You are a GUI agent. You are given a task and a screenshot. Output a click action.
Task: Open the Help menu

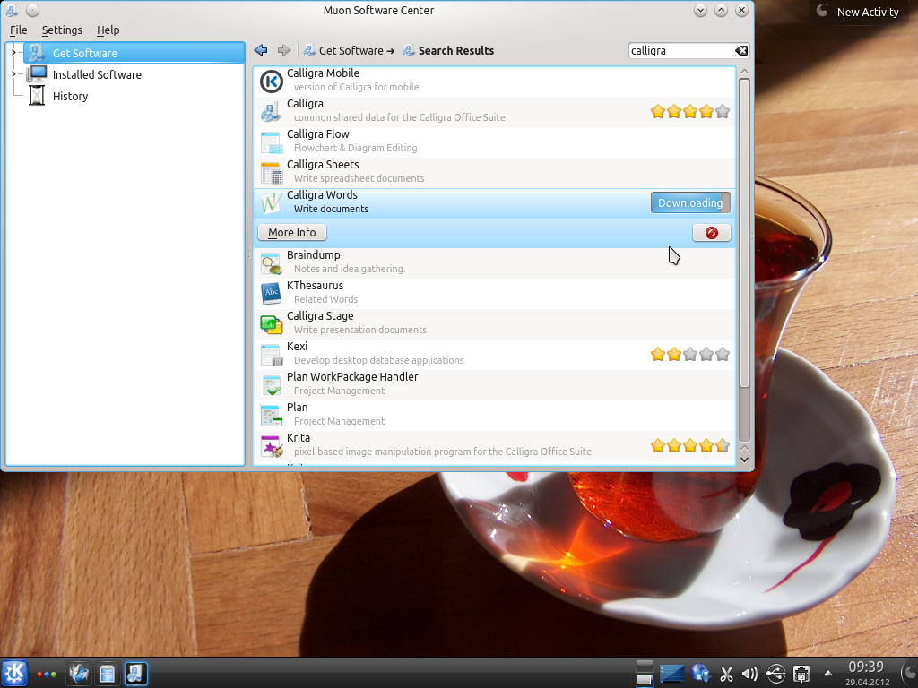click(108, 30)
